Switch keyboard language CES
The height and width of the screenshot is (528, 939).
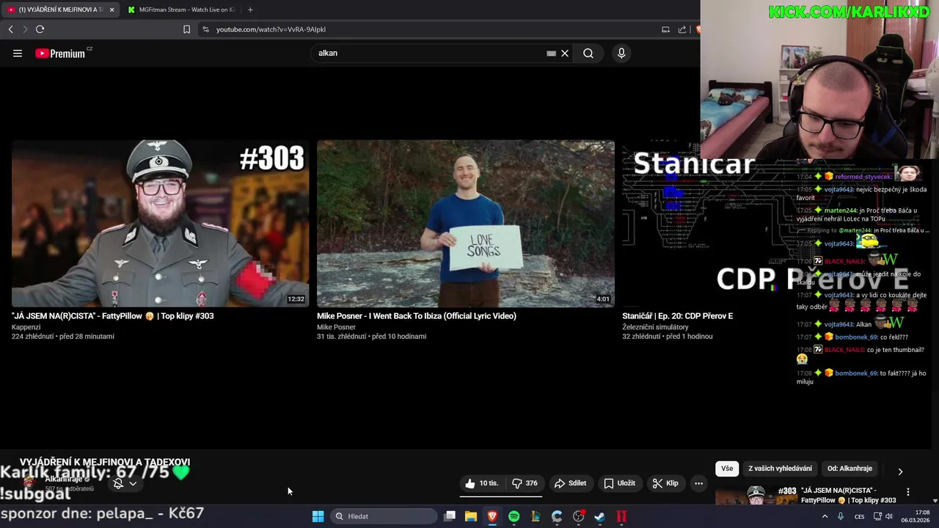859,516
